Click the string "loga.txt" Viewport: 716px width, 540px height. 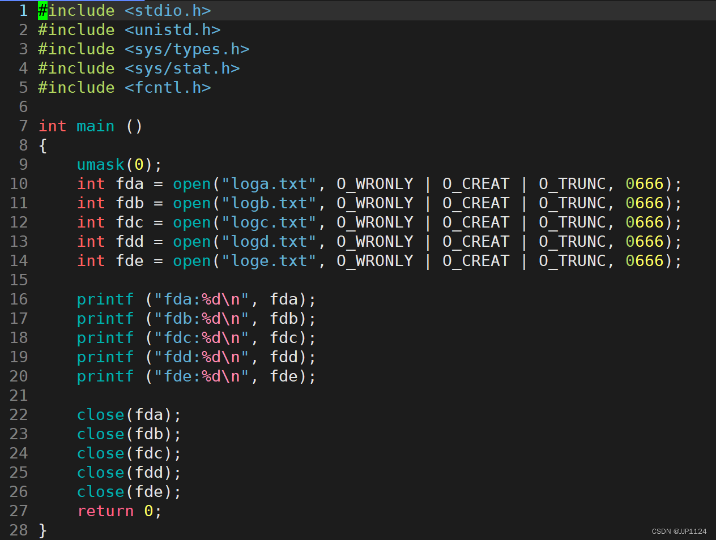(x=268, y=184)
